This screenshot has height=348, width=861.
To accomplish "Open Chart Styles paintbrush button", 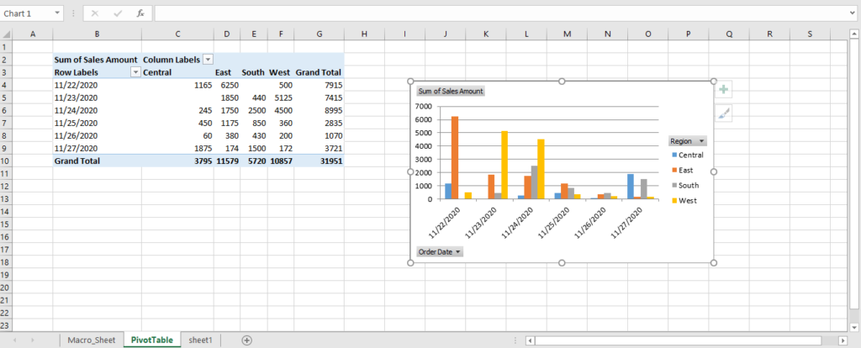I will (x=723, y=113).
